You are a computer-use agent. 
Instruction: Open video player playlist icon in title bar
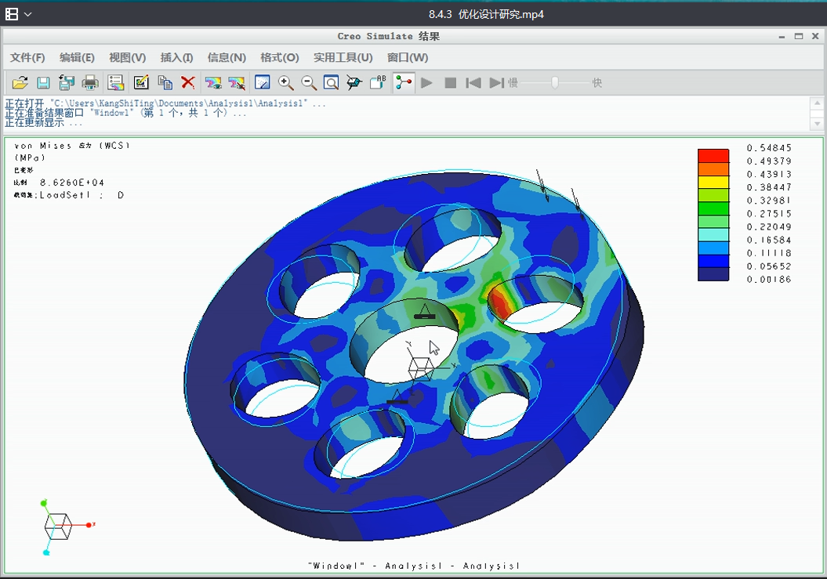coord(12,13)
